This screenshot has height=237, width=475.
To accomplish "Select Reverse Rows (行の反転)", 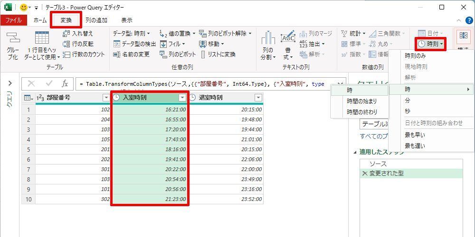I will (78, 44).
